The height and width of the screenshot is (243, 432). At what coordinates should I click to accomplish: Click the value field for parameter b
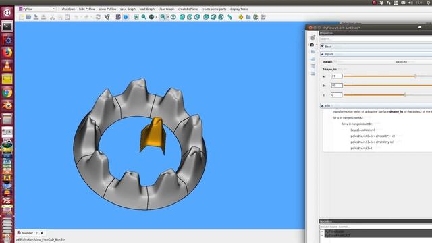[x=337, y=86]
